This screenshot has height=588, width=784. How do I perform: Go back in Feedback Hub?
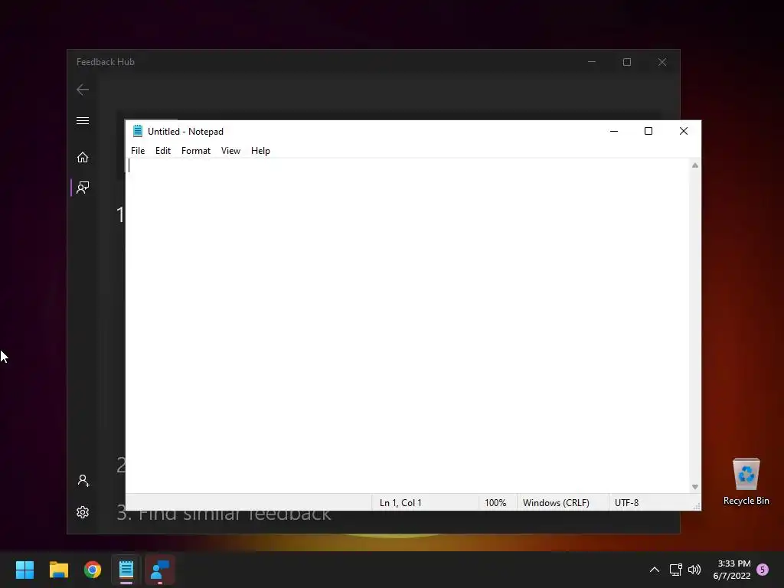[83, 90]
